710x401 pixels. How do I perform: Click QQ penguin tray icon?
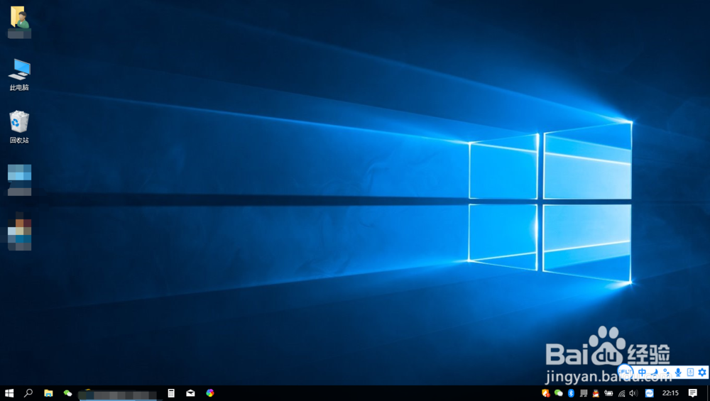pos(596,393)
